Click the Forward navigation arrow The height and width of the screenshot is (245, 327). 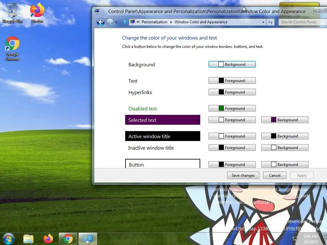[110, 22]
